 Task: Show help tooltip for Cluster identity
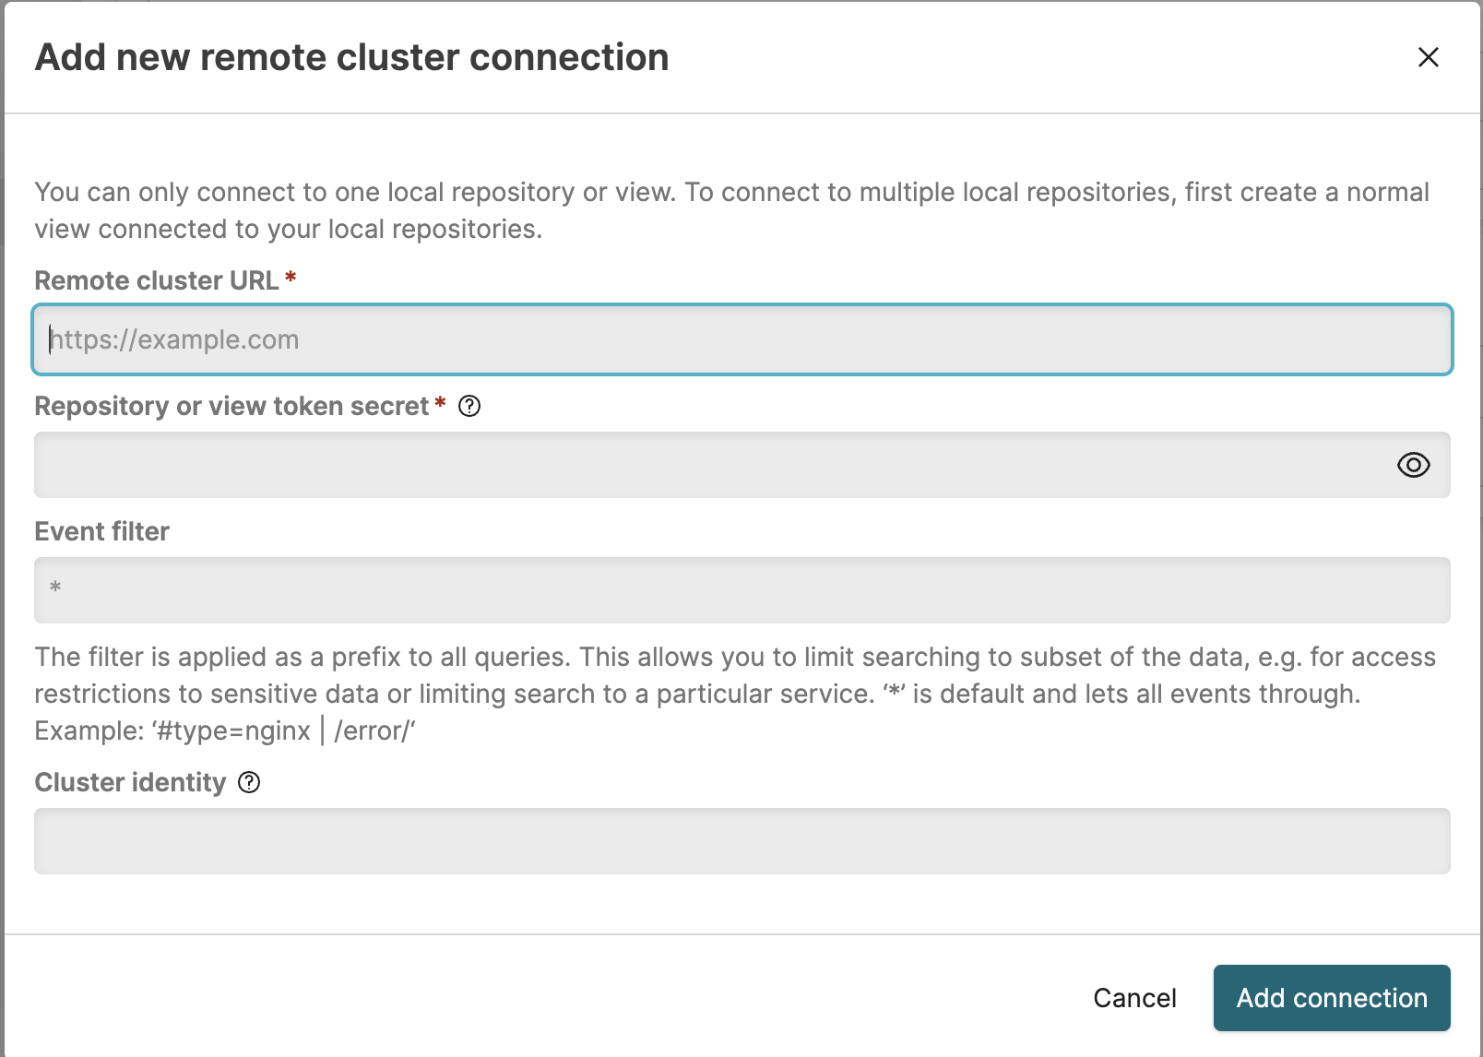[249, 782]
